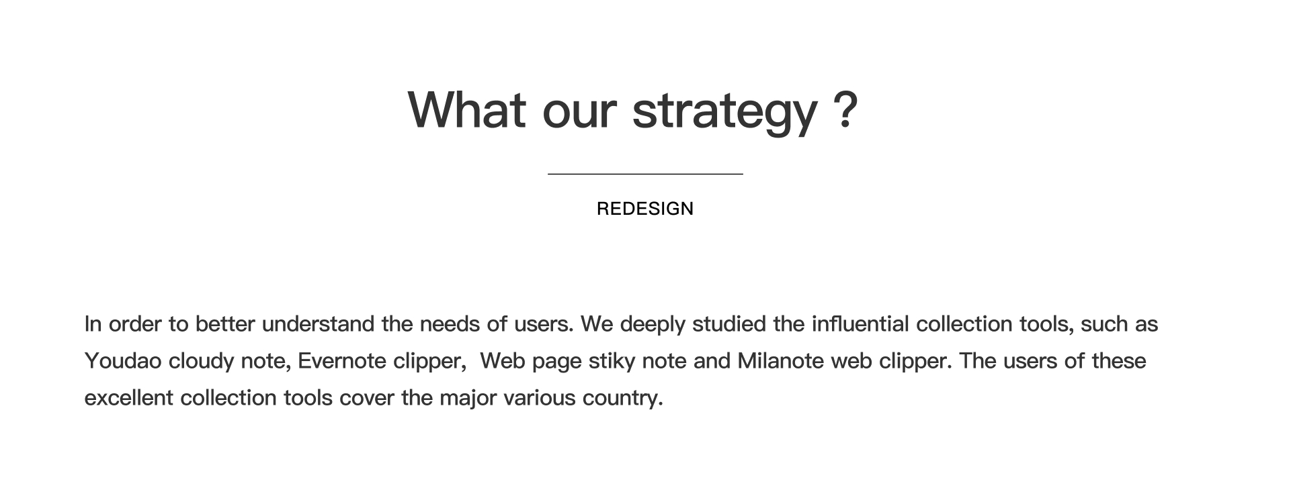Click the horizontal divider line under the heading
Image resolution: width=1291 pixels, height=498 pixels.
tap(645, 174)
